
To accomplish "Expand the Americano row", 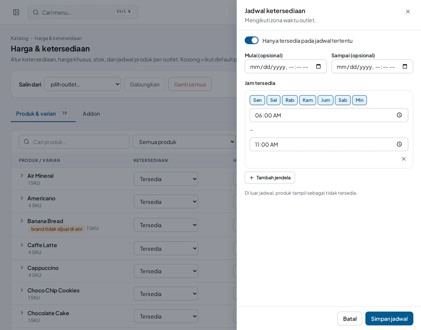I will point(22,198).
